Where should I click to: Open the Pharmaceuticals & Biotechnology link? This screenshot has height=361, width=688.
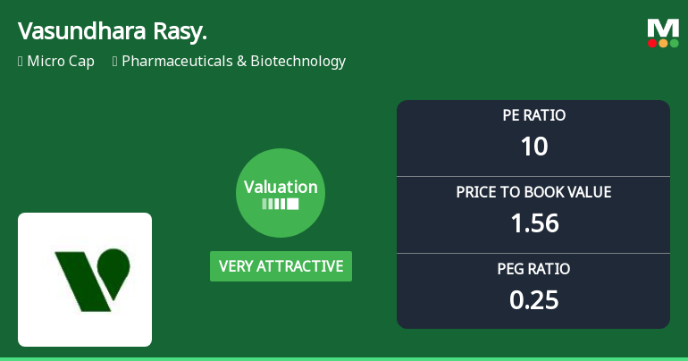pyautogui.click(x=233, y=62)
